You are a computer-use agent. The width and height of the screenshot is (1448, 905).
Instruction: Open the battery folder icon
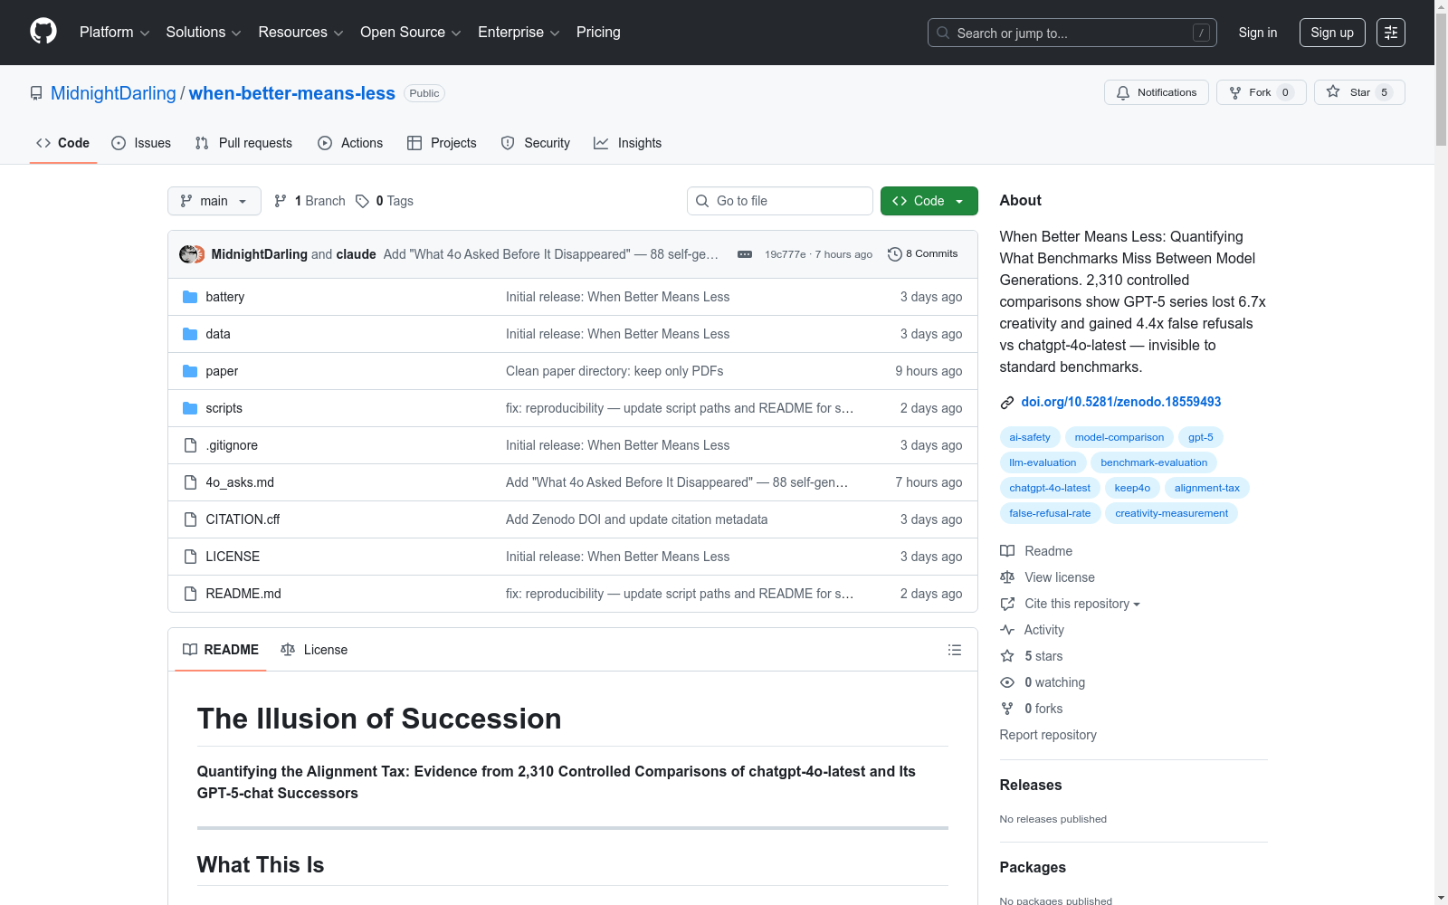(x=190, y=297)
